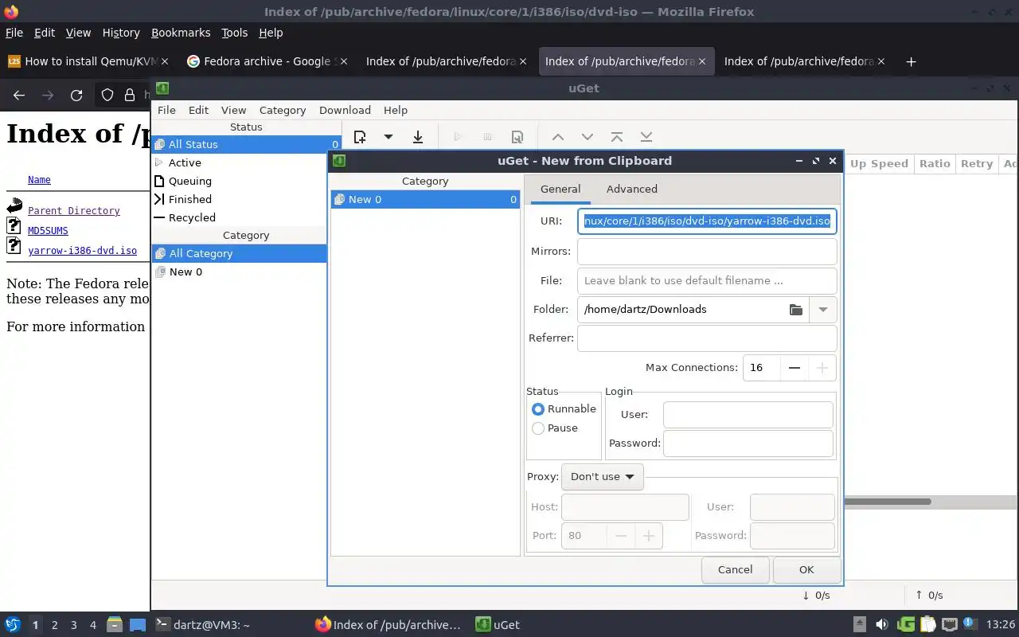Image resolution: width=1019 pixels, height=637 pixels.
Task: Click into the URI input field
Action: [x=707, y=221]
